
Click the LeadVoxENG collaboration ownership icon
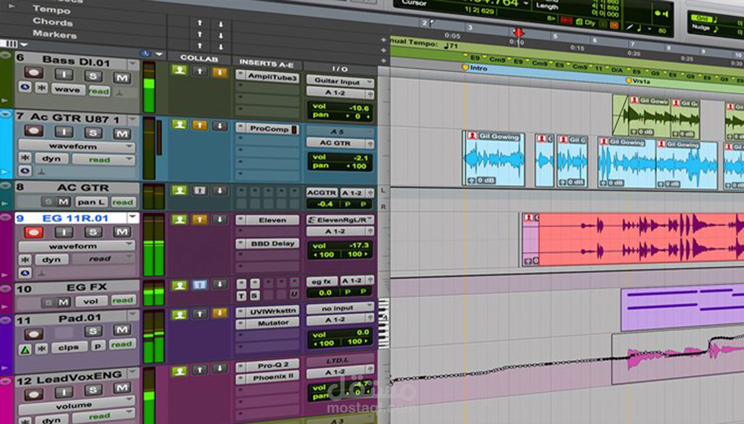coord(179,372)
